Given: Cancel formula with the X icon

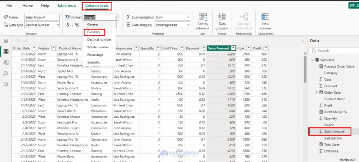Looking at the screenshot, I should pos(18,40).
